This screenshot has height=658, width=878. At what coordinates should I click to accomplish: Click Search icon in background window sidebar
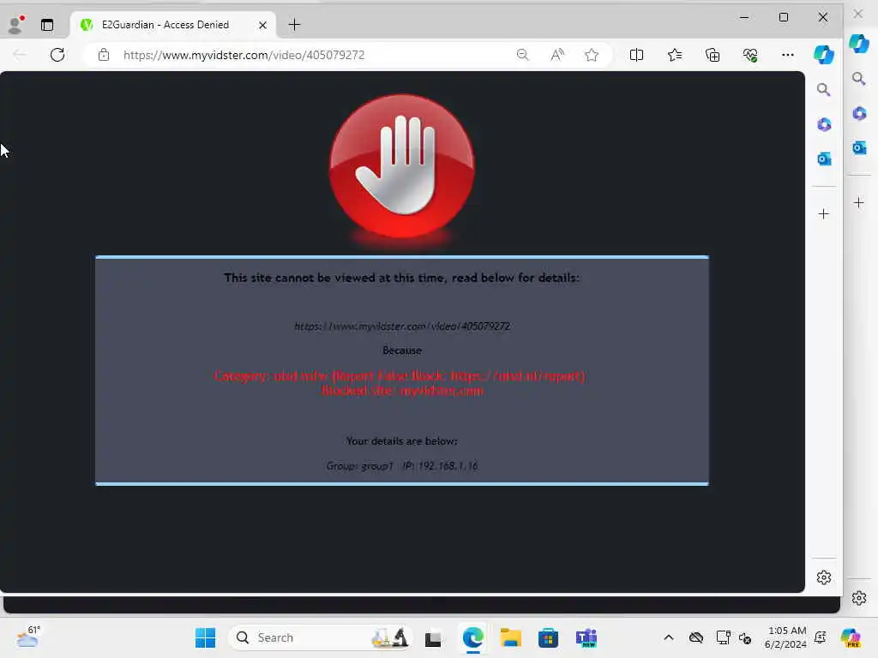[x=859, y=78]
